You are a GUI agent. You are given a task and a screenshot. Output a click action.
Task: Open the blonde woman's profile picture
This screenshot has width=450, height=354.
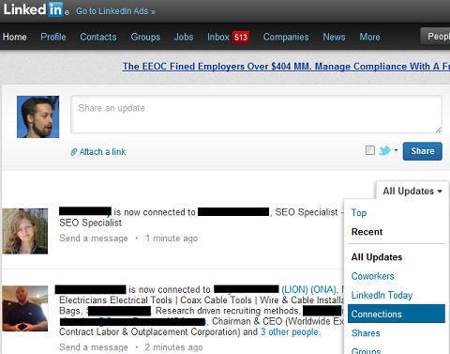[x=25, y=231]
